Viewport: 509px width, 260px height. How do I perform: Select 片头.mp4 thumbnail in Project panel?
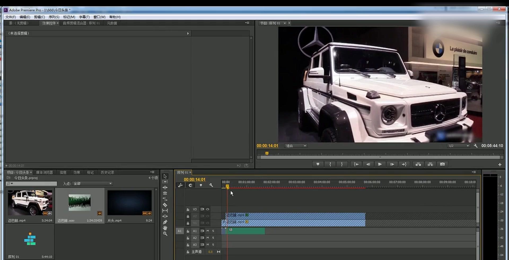tap(130, 203)
